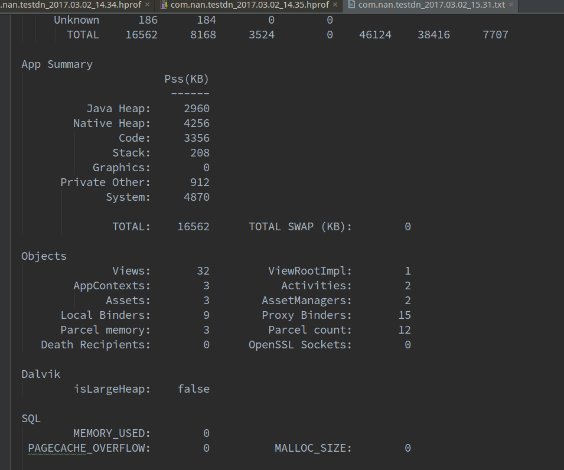Screen dimensions: 564x470
Task: Click the 'isLargeHeap:' label
Action: pos(112,389)
